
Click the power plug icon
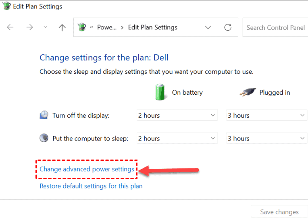247,92
